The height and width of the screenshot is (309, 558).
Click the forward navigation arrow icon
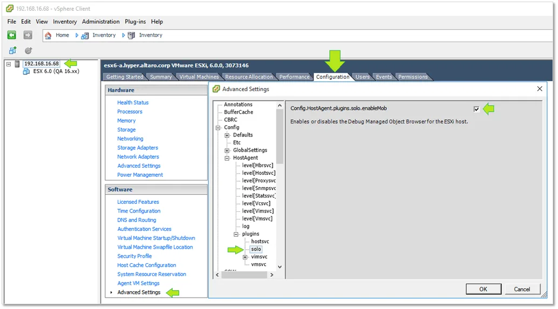click(x=28, y=35)
